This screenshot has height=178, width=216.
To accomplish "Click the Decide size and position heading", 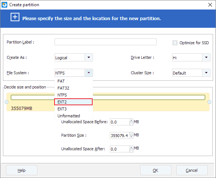I will (25, 87).
